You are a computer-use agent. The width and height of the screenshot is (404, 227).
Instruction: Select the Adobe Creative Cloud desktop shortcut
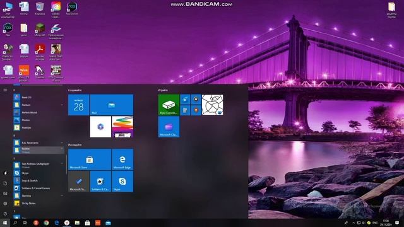(x=56, y=10)
